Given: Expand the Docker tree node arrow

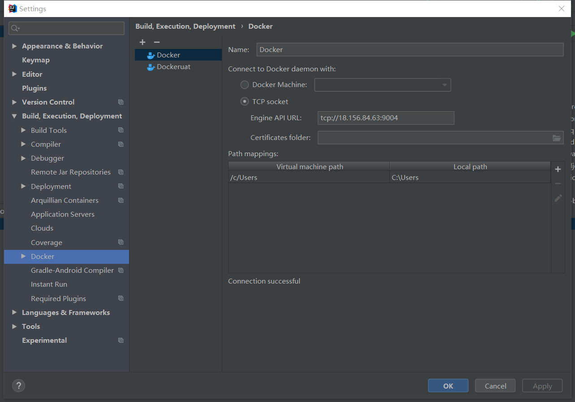Looking at the screenshot, I should 23,257.
